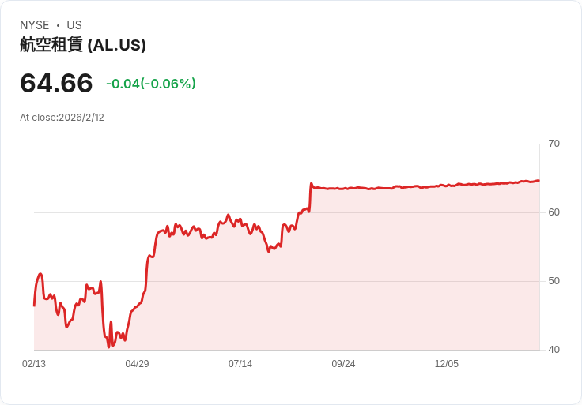
Task: Click the 12/05 x-axis date marker
Action: pos(447,364)
